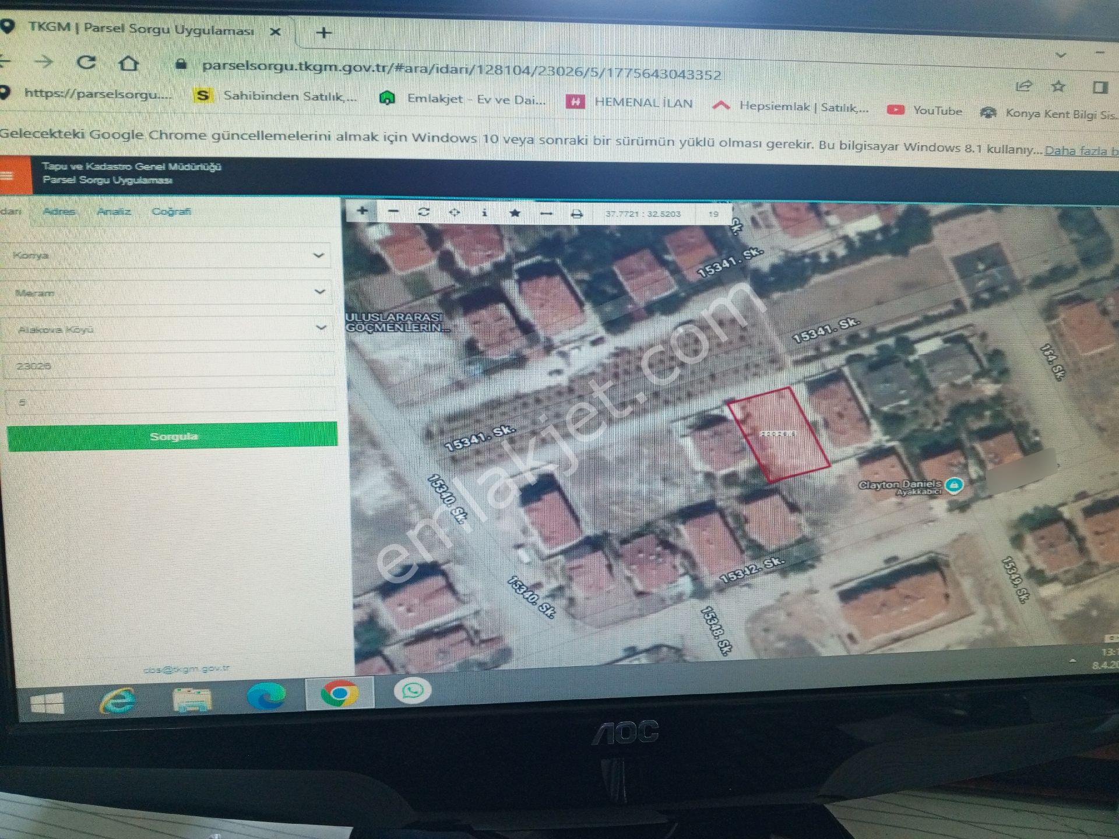Share the page via share icon

[x=1024, y=86]
